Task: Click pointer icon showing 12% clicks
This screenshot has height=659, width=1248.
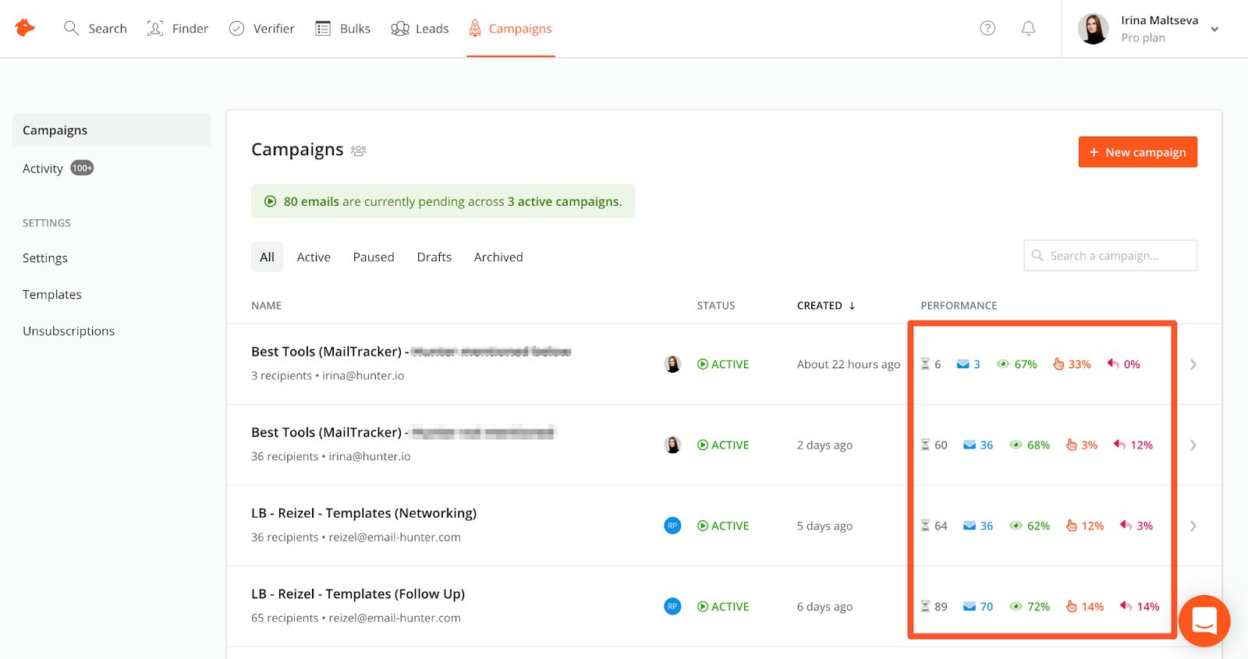Action: coord(1072,526)
